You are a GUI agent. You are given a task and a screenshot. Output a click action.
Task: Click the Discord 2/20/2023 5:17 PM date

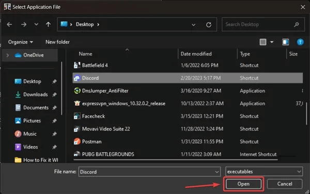point(200,78)
